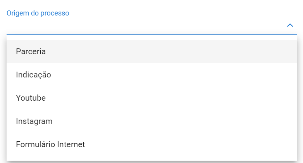Select the Parceria option

coord(31,51)
